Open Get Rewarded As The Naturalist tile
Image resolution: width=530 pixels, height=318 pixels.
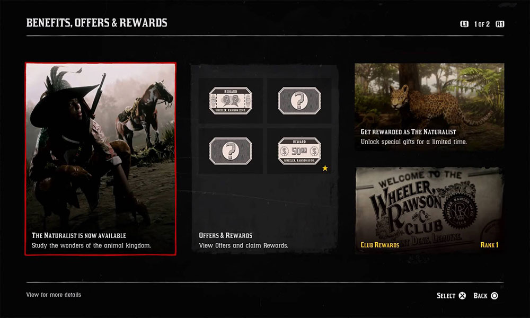click(x=429, y=107)
